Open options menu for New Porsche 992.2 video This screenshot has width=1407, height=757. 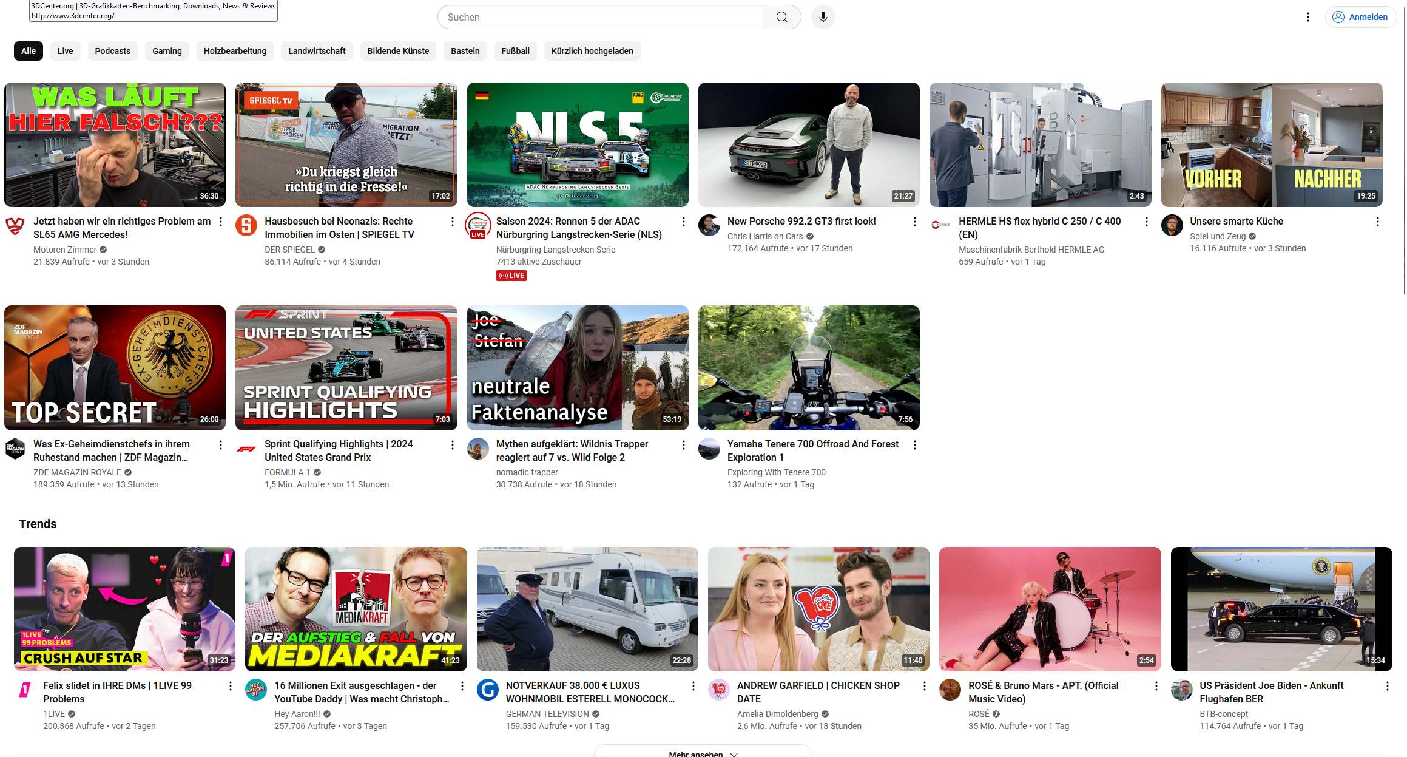point(915,222)
